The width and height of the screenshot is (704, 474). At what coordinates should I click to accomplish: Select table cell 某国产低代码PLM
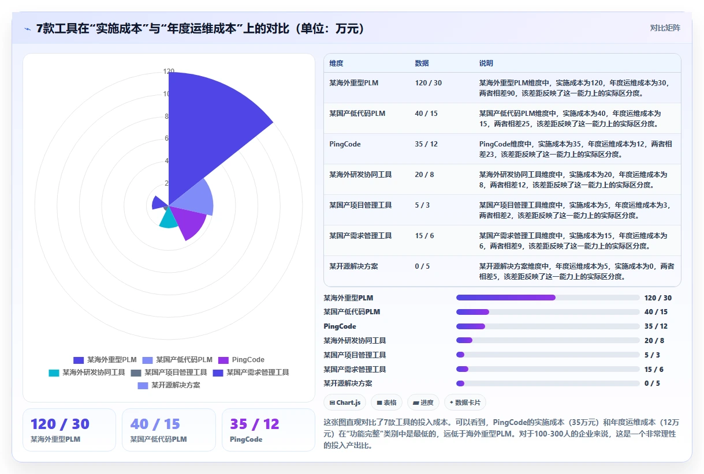357,114
